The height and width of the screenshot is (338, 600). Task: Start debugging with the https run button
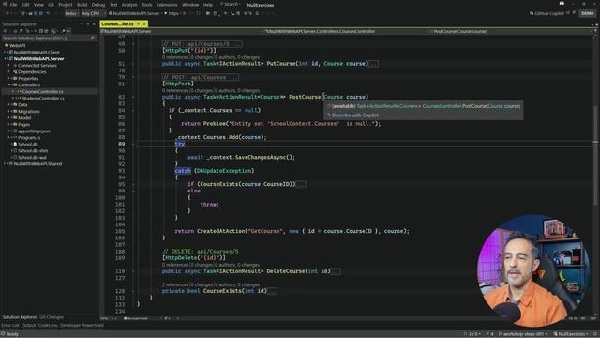[172, 13]
